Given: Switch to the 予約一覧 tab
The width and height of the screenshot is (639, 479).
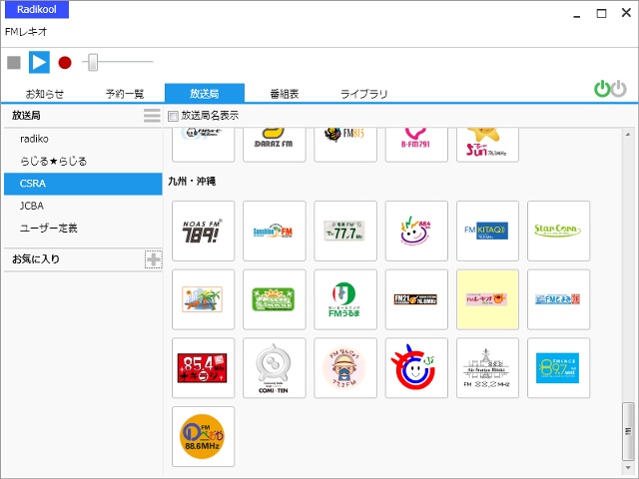Looking at the screenshot, I should (125, 94).
